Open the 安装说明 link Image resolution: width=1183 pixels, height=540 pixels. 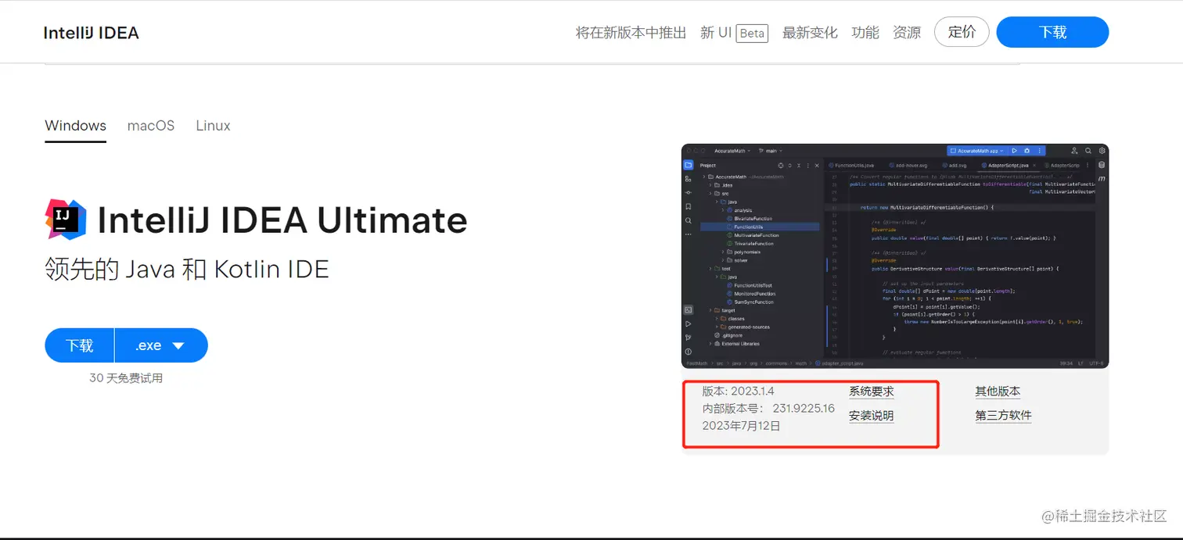coord(871,416)
